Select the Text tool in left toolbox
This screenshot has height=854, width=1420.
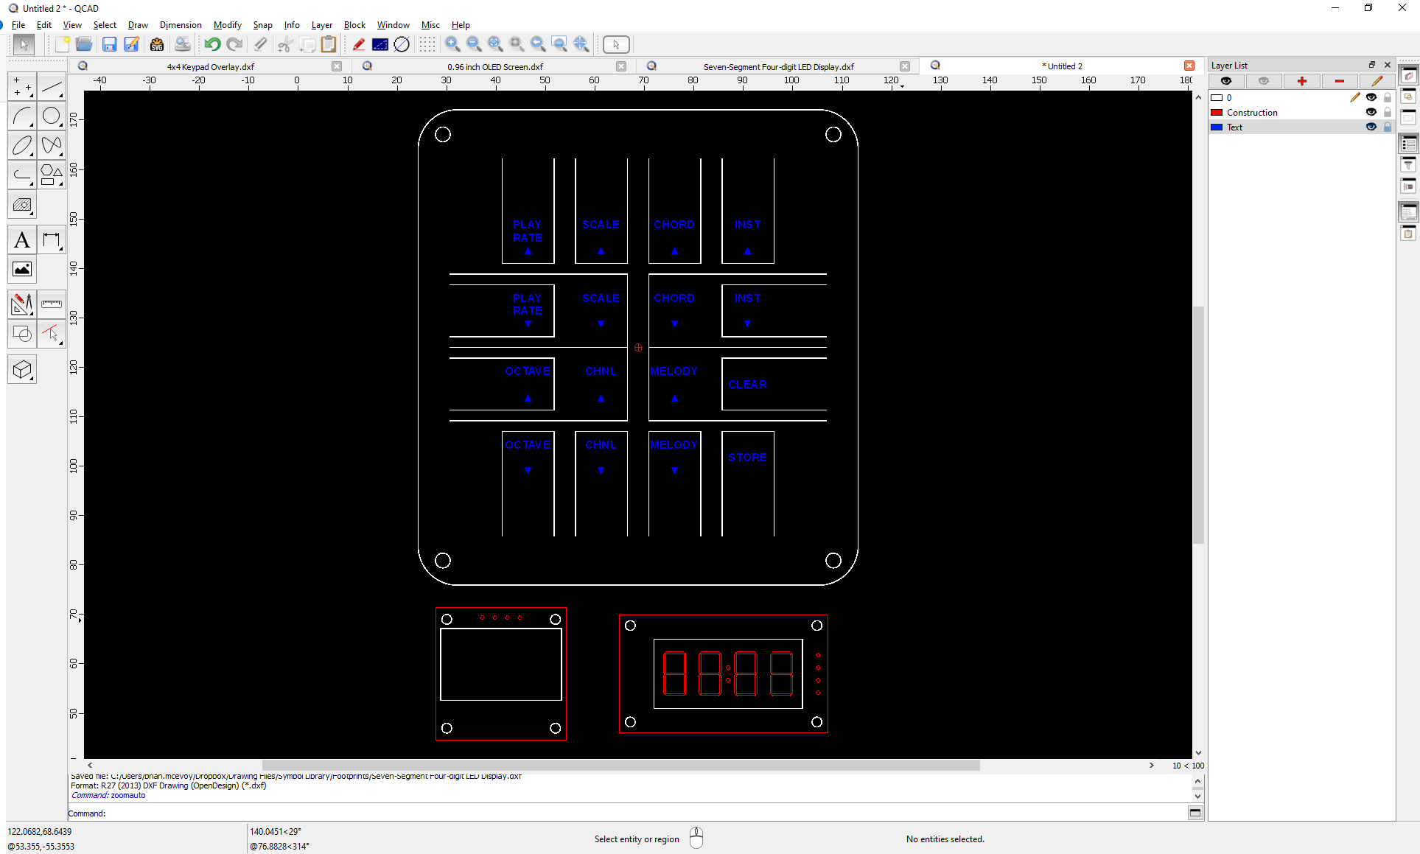22,240
